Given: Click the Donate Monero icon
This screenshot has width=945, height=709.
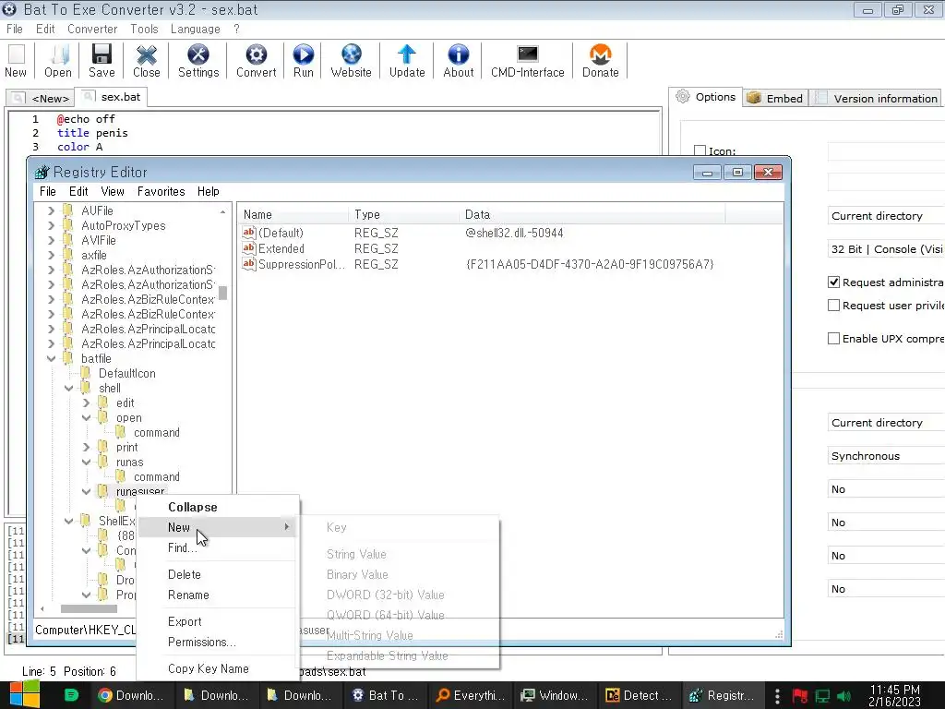Looking at the screenshot, I should 600,54.
